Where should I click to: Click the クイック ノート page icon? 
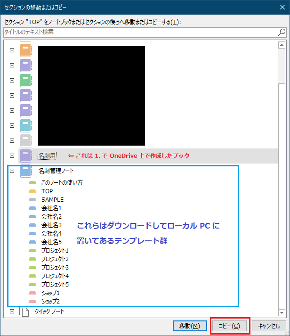24,312
